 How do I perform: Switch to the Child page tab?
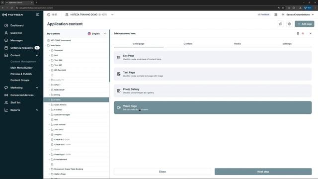[139, 44]
